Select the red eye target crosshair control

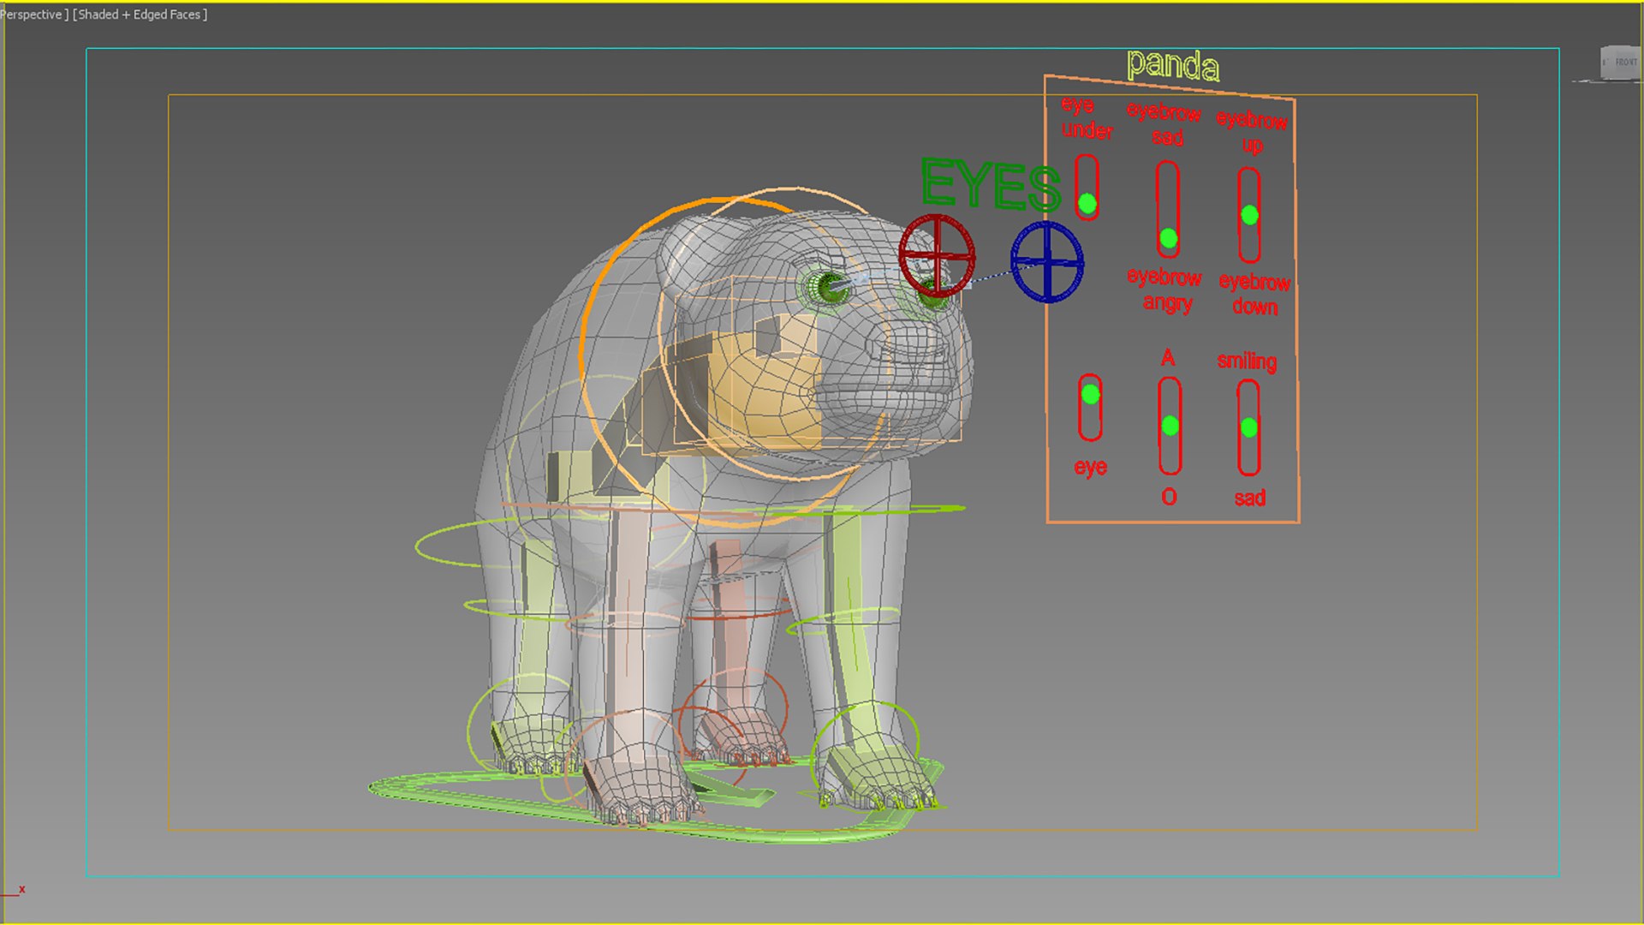[x=937, y=255]
